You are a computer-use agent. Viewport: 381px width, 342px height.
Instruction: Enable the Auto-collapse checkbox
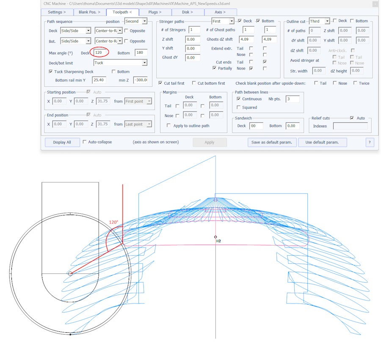tap(85, 142)
